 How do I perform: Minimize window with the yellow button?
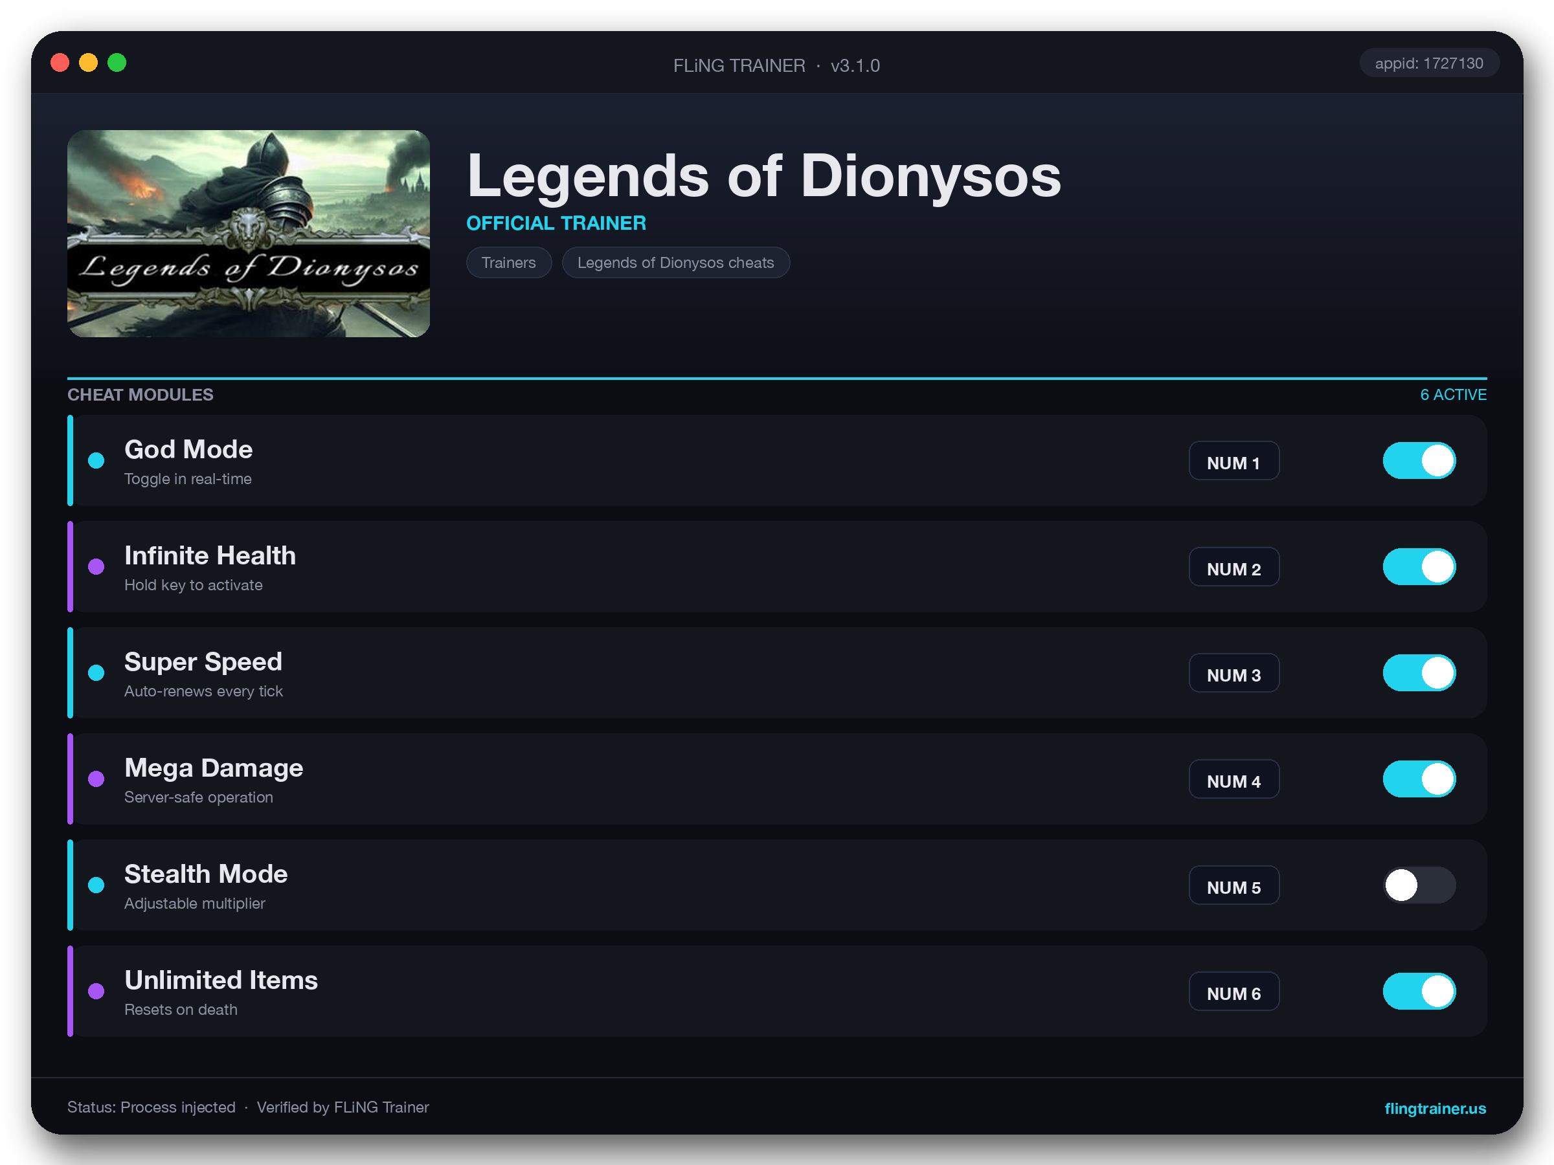pos(89,63)
